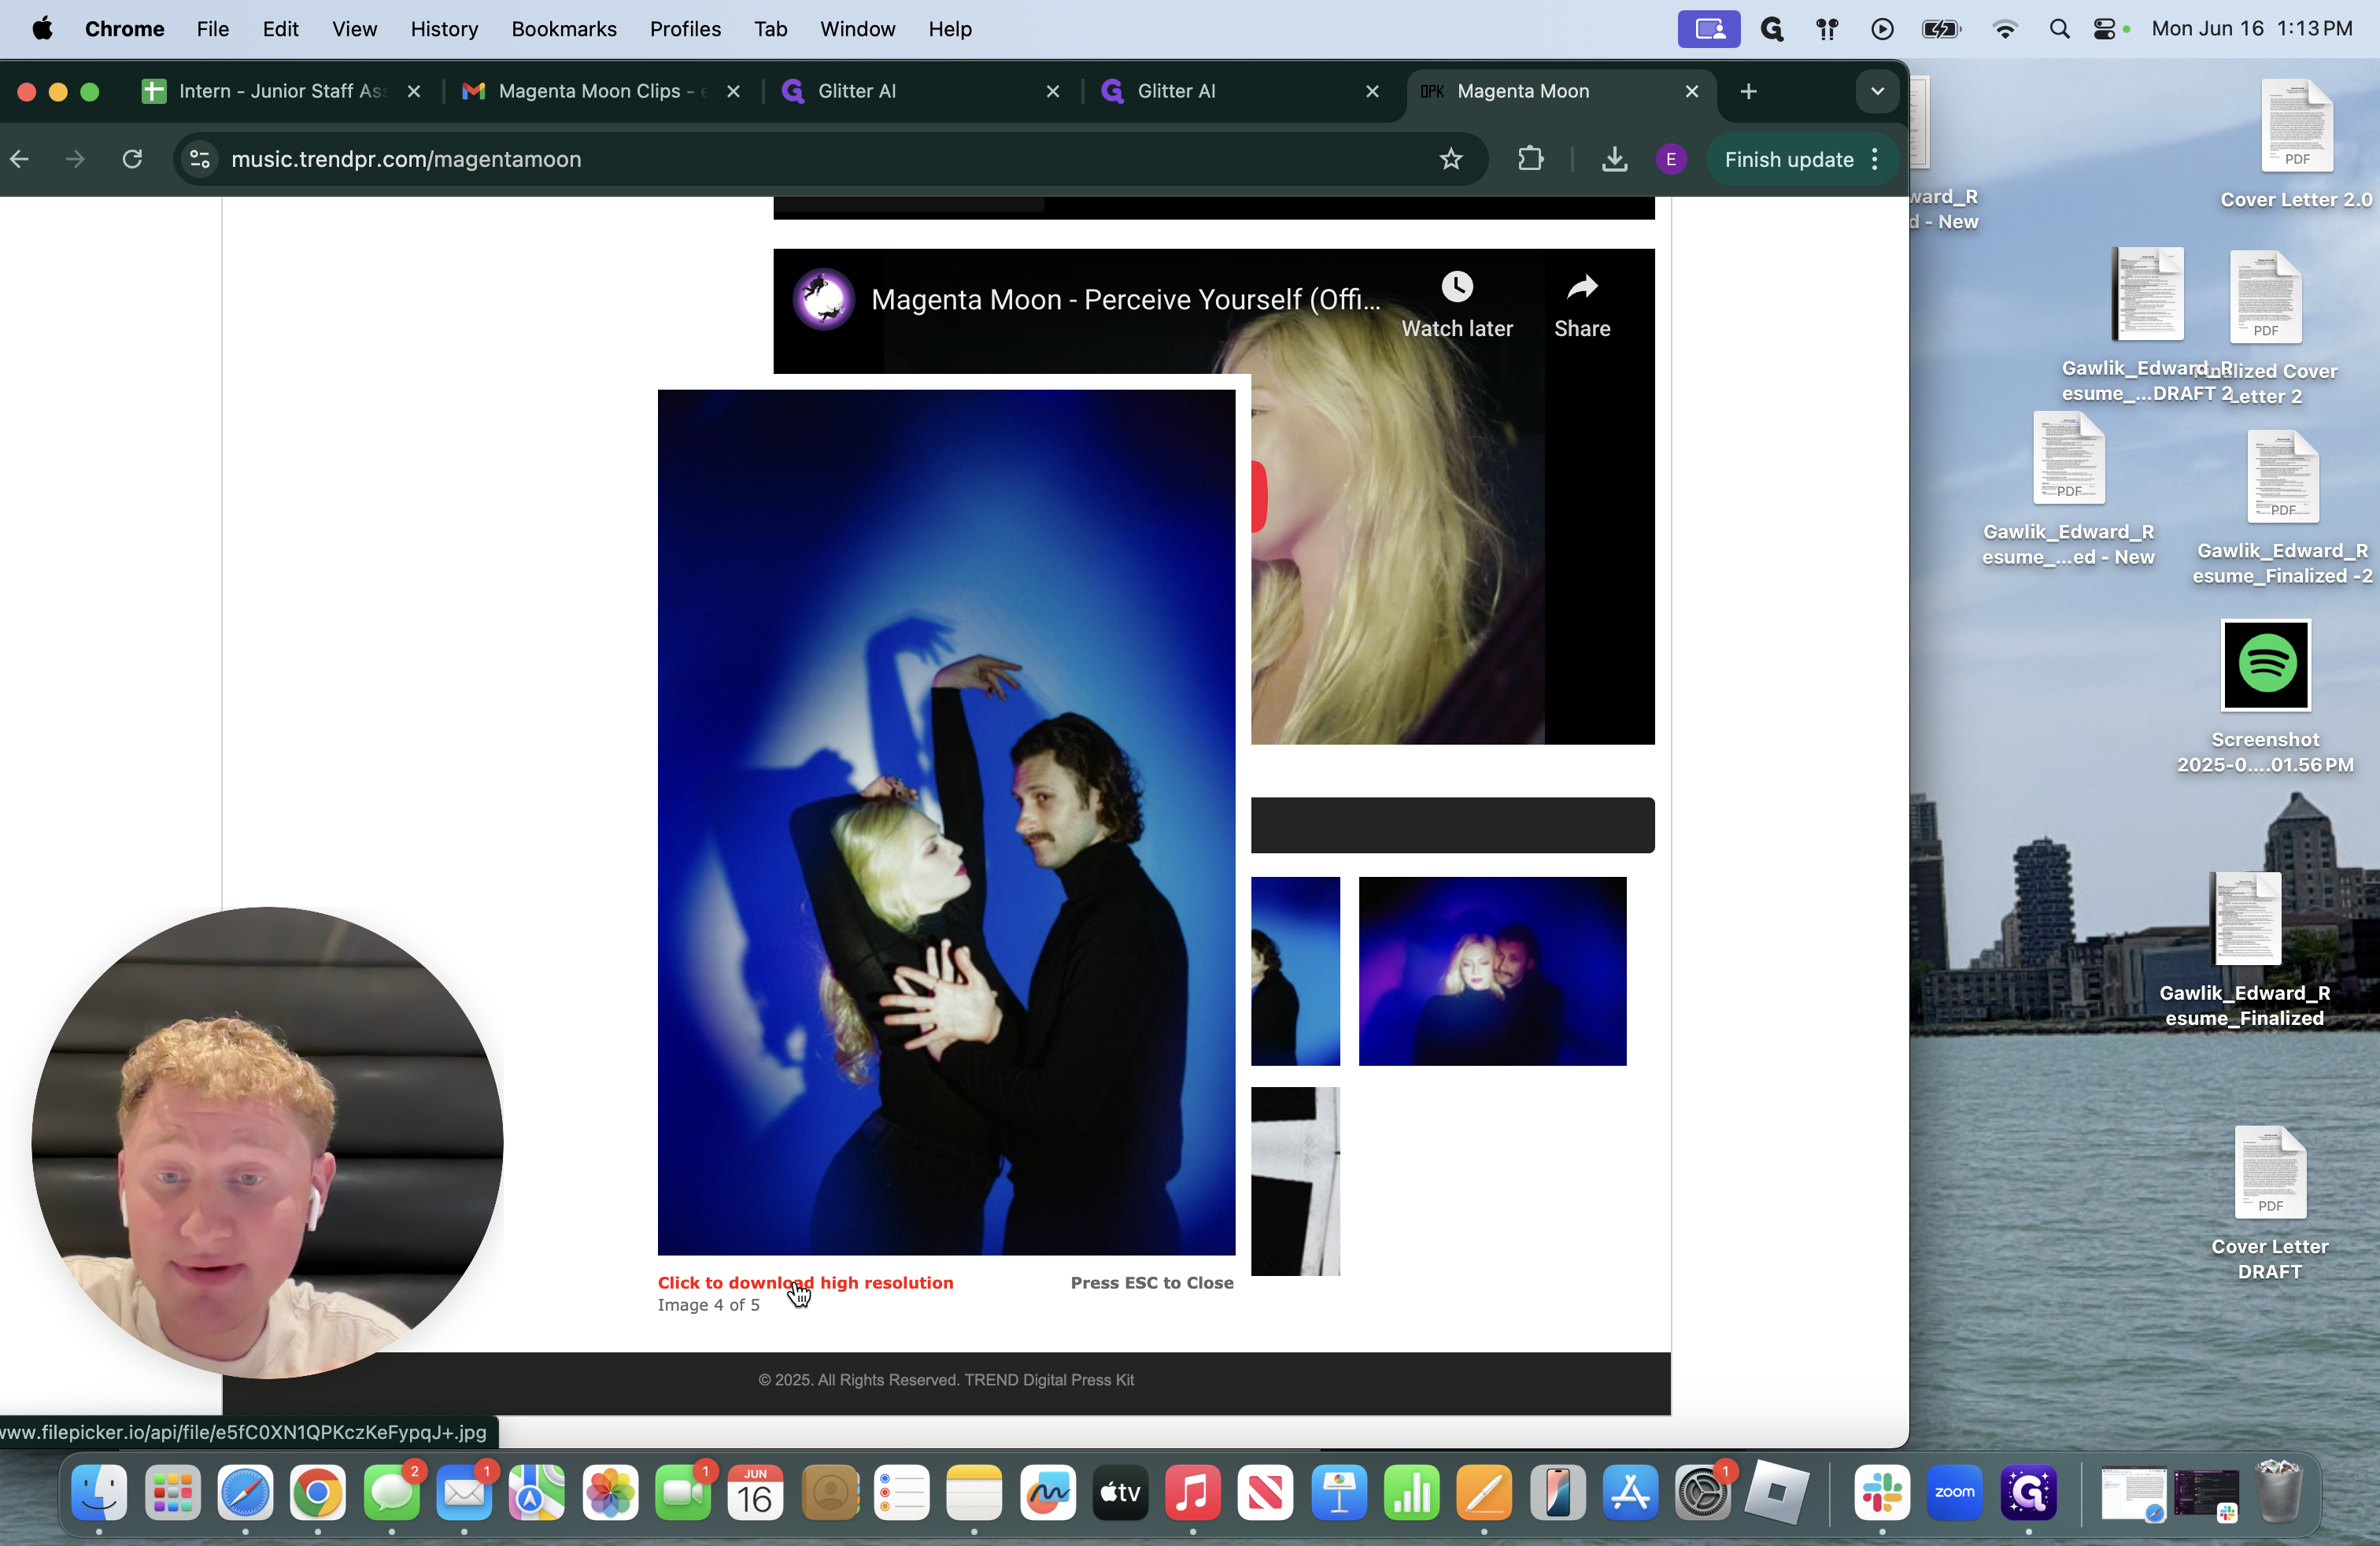Close the active Magenta Moon tab
The height and width of the screenshot is (1546, 2380).
pos(1692,91)
